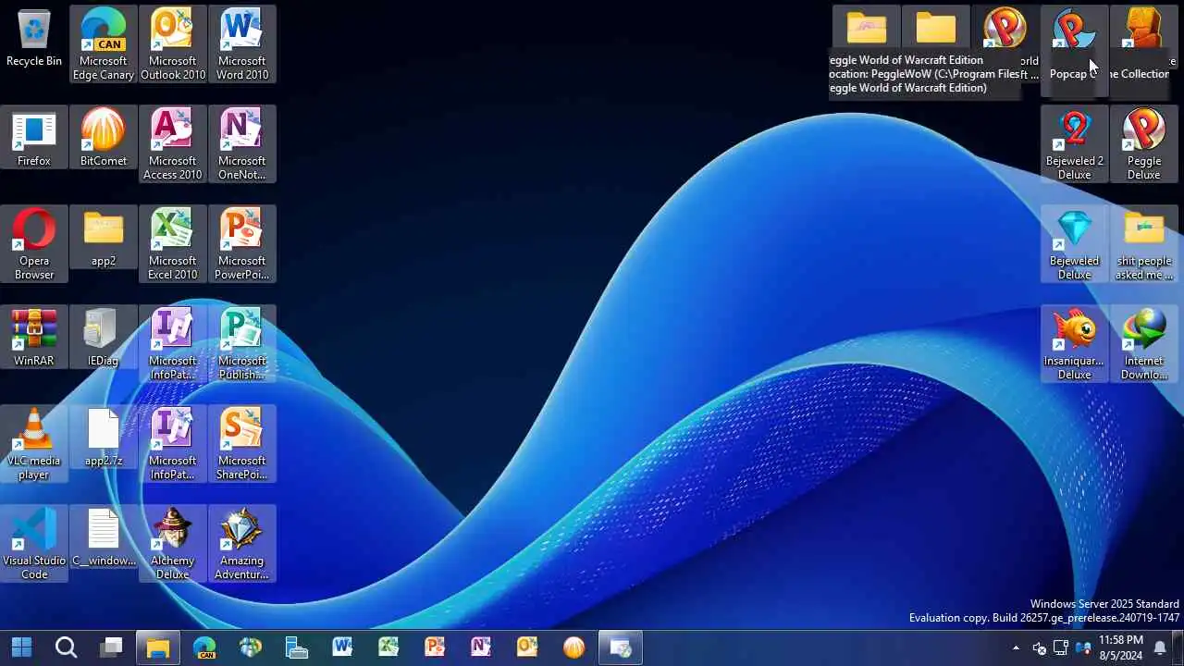Click the Word icon on the taskbar
Screen dimensions: 1184x666
click(343, 647)
